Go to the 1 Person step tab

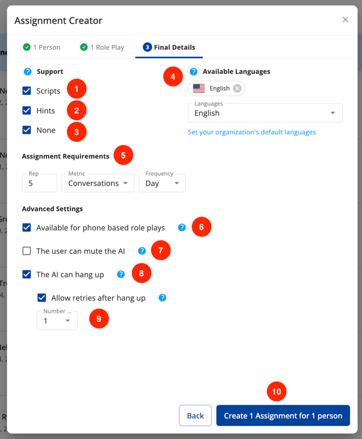click(42, 48)
